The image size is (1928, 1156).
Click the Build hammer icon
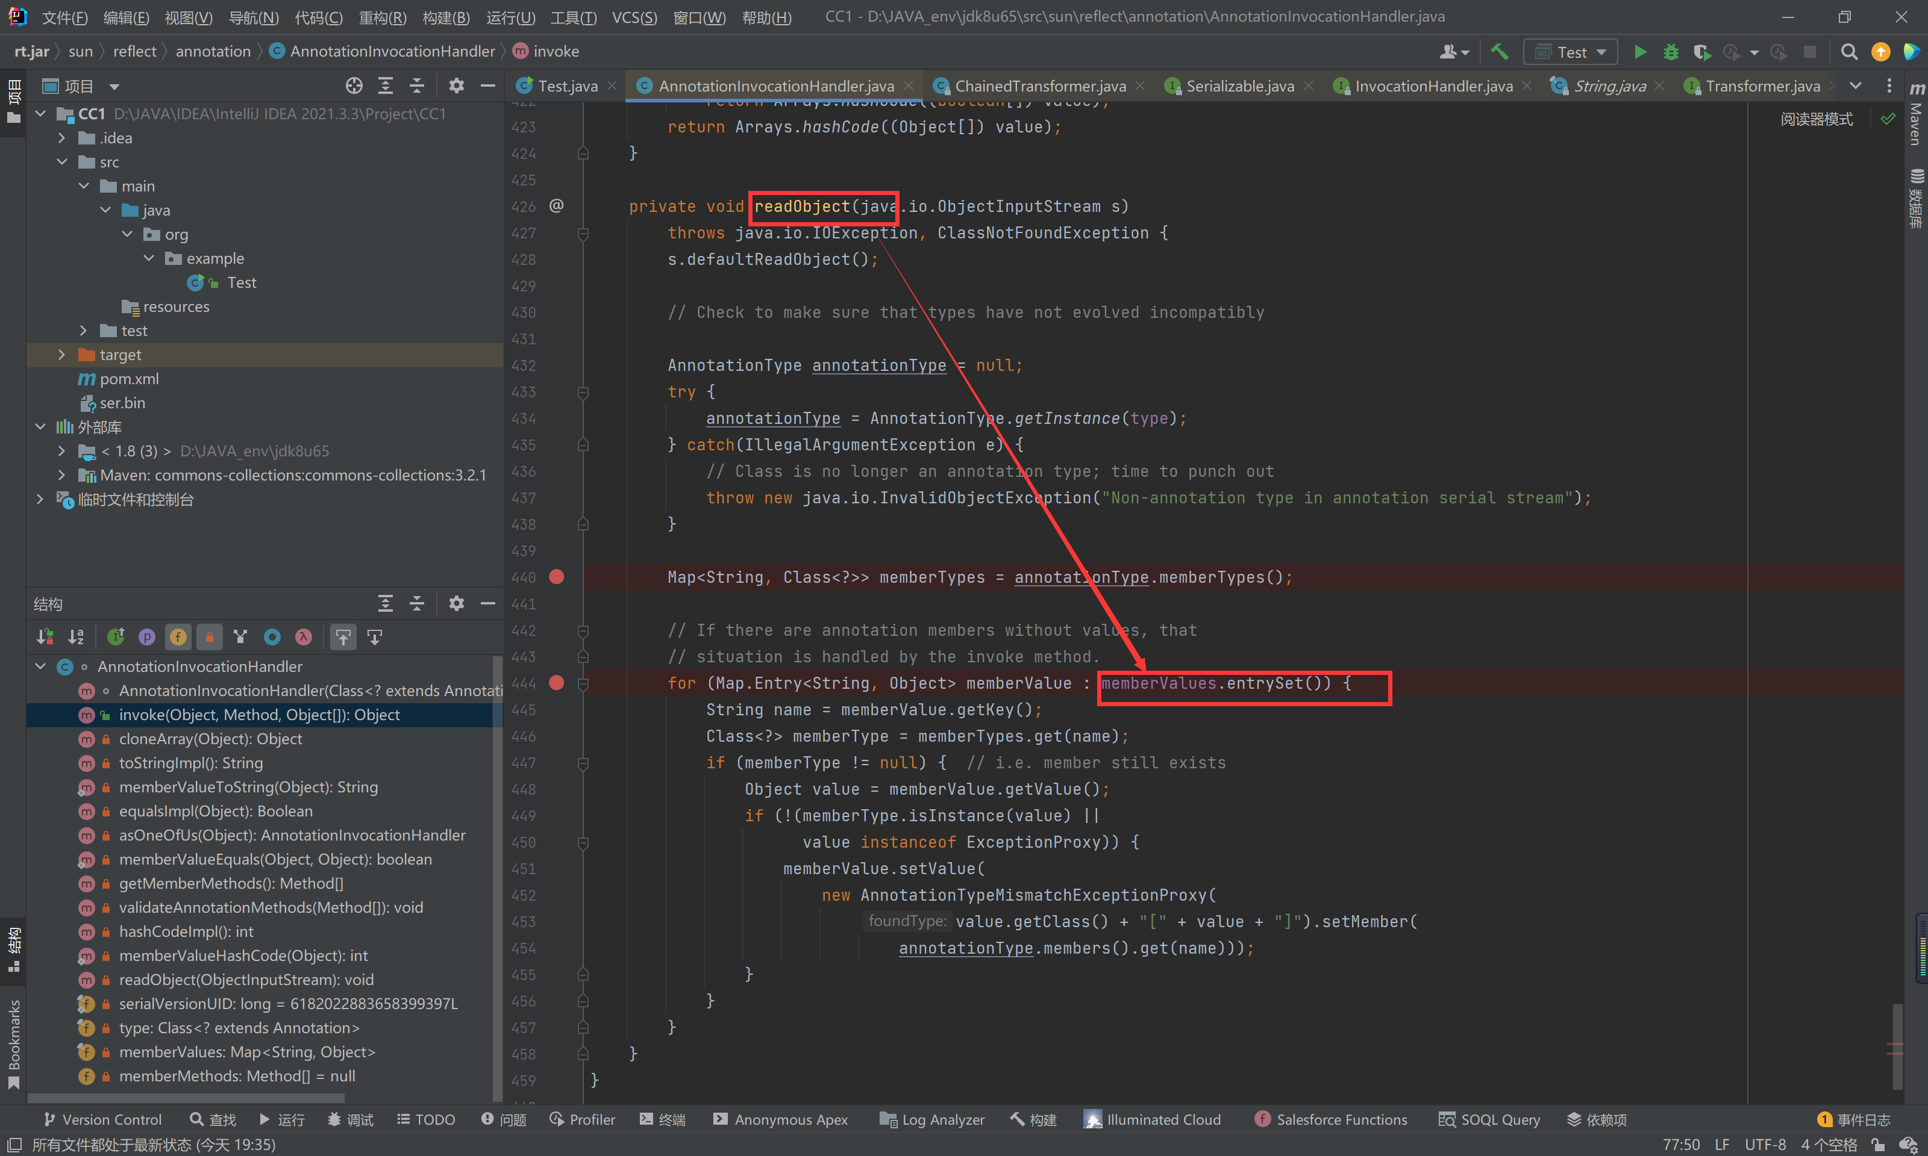(x=1500, y=51)
